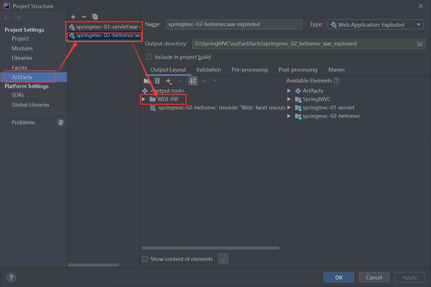The image size is (431, 287).
Task: Click into the artifact Name field
Action: 234,24
